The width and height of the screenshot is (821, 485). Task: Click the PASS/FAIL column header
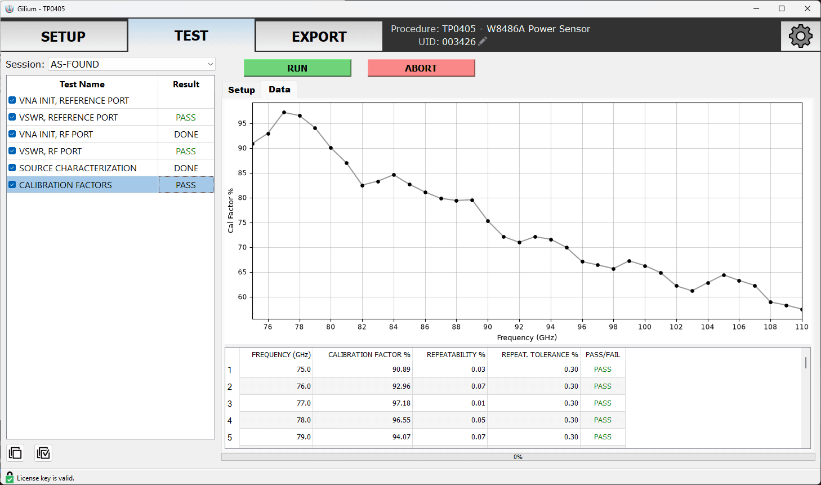click(x=603, y=355)
